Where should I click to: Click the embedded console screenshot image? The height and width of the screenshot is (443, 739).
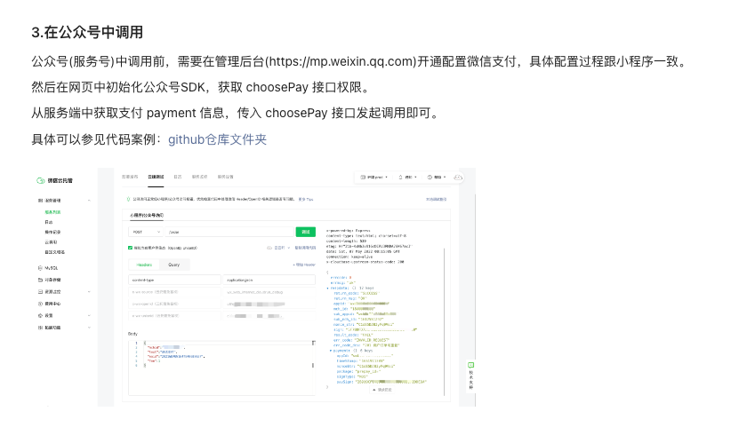[x=253, y=287]
